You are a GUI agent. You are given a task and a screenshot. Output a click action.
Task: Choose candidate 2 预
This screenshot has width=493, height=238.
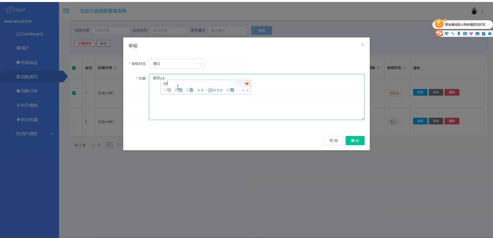[179, 90]
